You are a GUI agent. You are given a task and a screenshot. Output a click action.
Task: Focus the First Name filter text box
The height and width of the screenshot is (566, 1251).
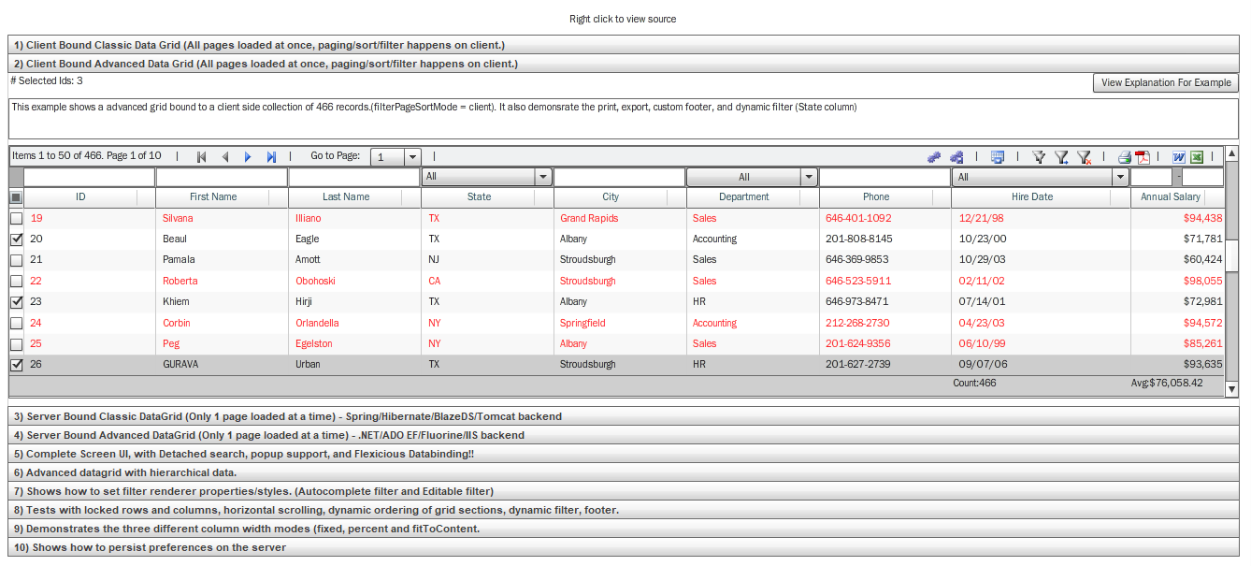(x=222, y=177)
